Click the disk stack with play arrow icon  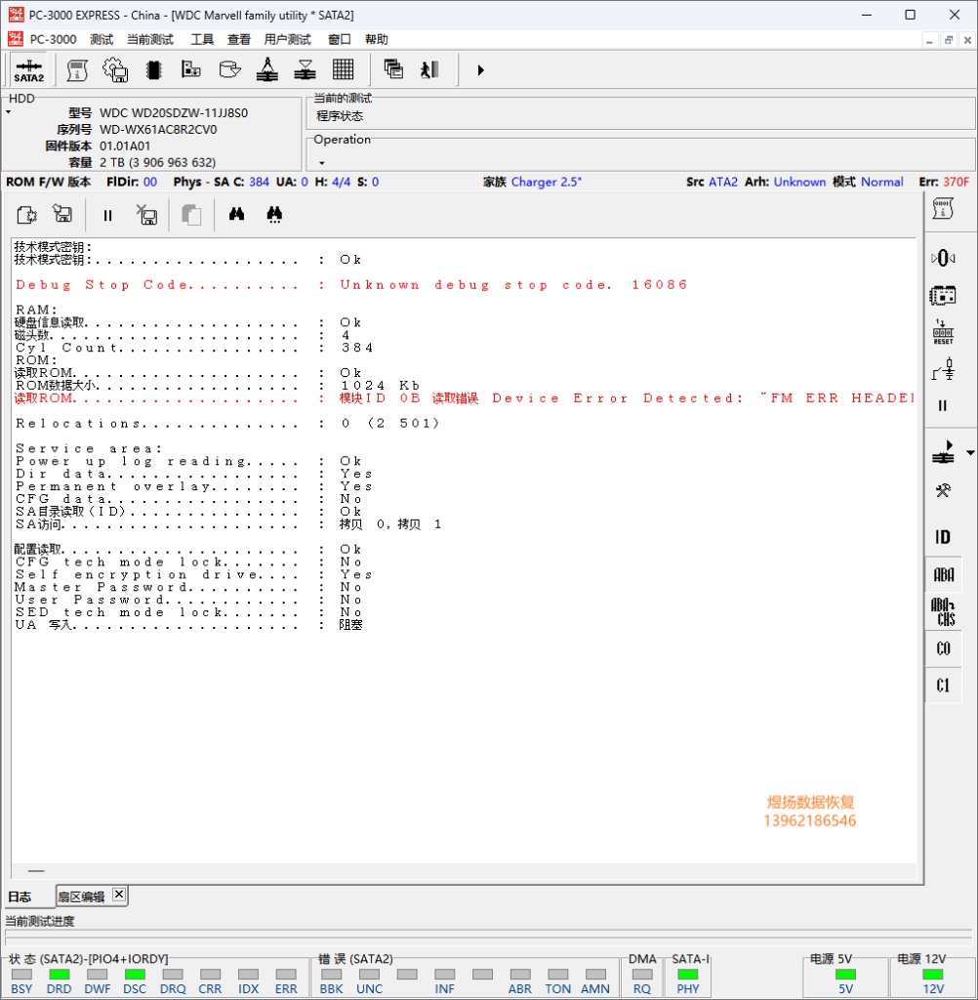[x=943, y=452]
